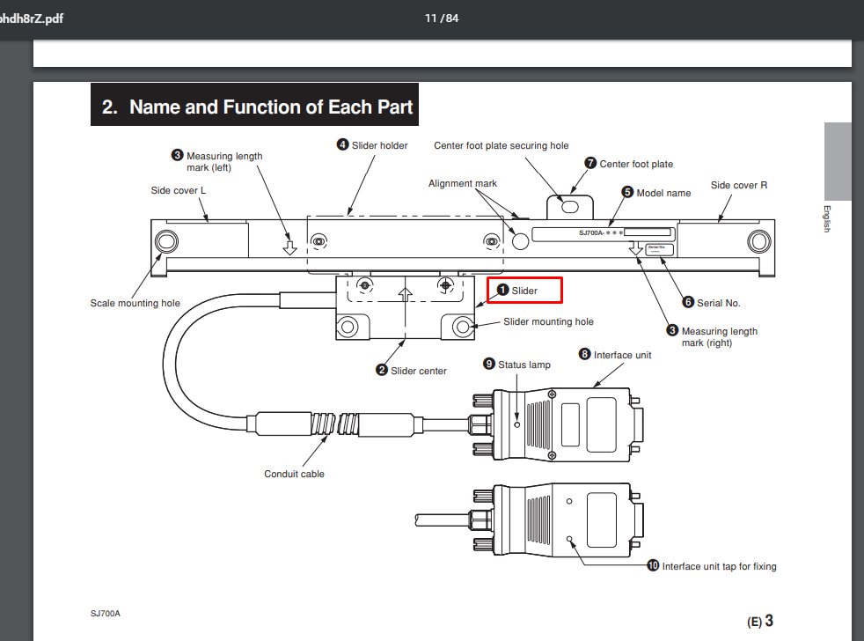The image size is (864, 641).
Task: Click the Center foot plate securing hole label
Action: pos(501,145)
